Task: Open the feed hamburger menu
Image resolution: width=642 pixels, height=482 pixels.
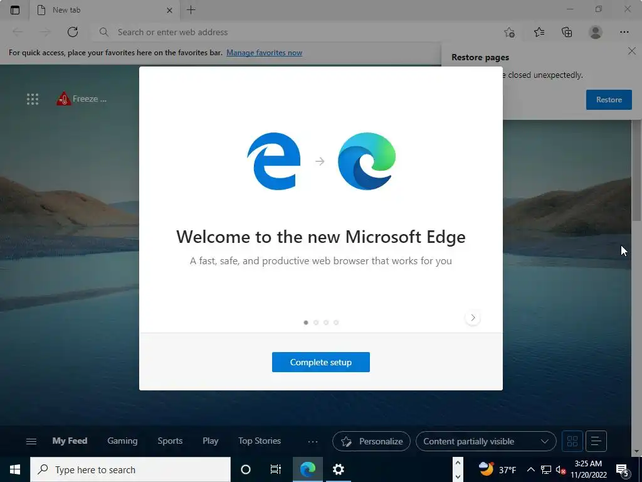Action: 31,441
